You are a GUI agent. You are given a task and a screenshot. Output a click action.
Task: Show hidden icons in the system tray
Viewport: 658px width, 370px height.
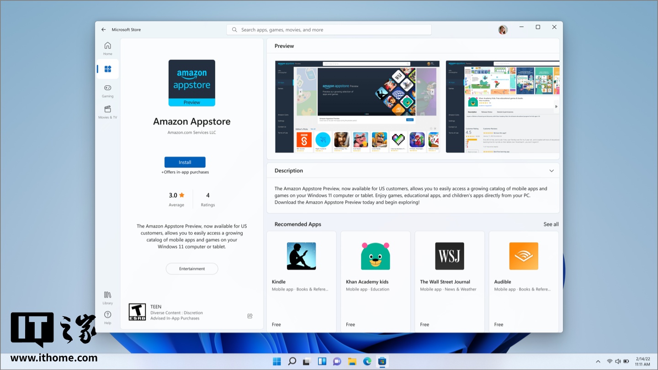point(598,361)
